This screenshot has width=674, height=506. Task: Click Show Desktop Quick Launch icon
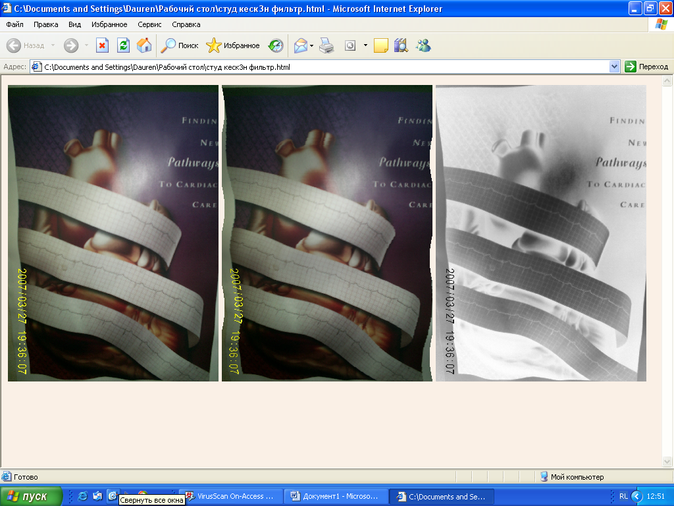coord(113,495)
